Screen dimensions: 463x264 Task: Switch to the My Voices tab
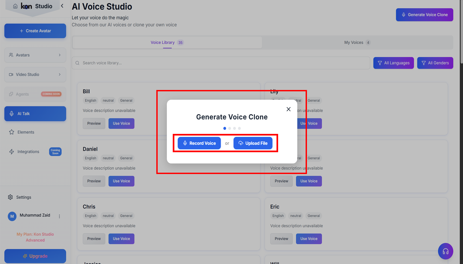[357, 43]
